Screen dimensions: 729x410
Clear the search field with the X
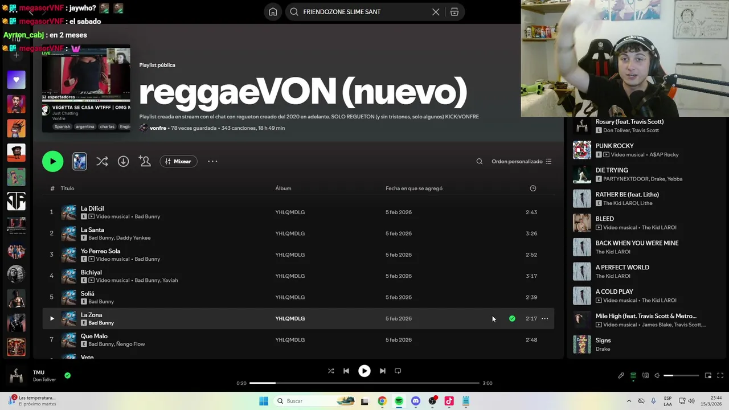tap(436, 12)
